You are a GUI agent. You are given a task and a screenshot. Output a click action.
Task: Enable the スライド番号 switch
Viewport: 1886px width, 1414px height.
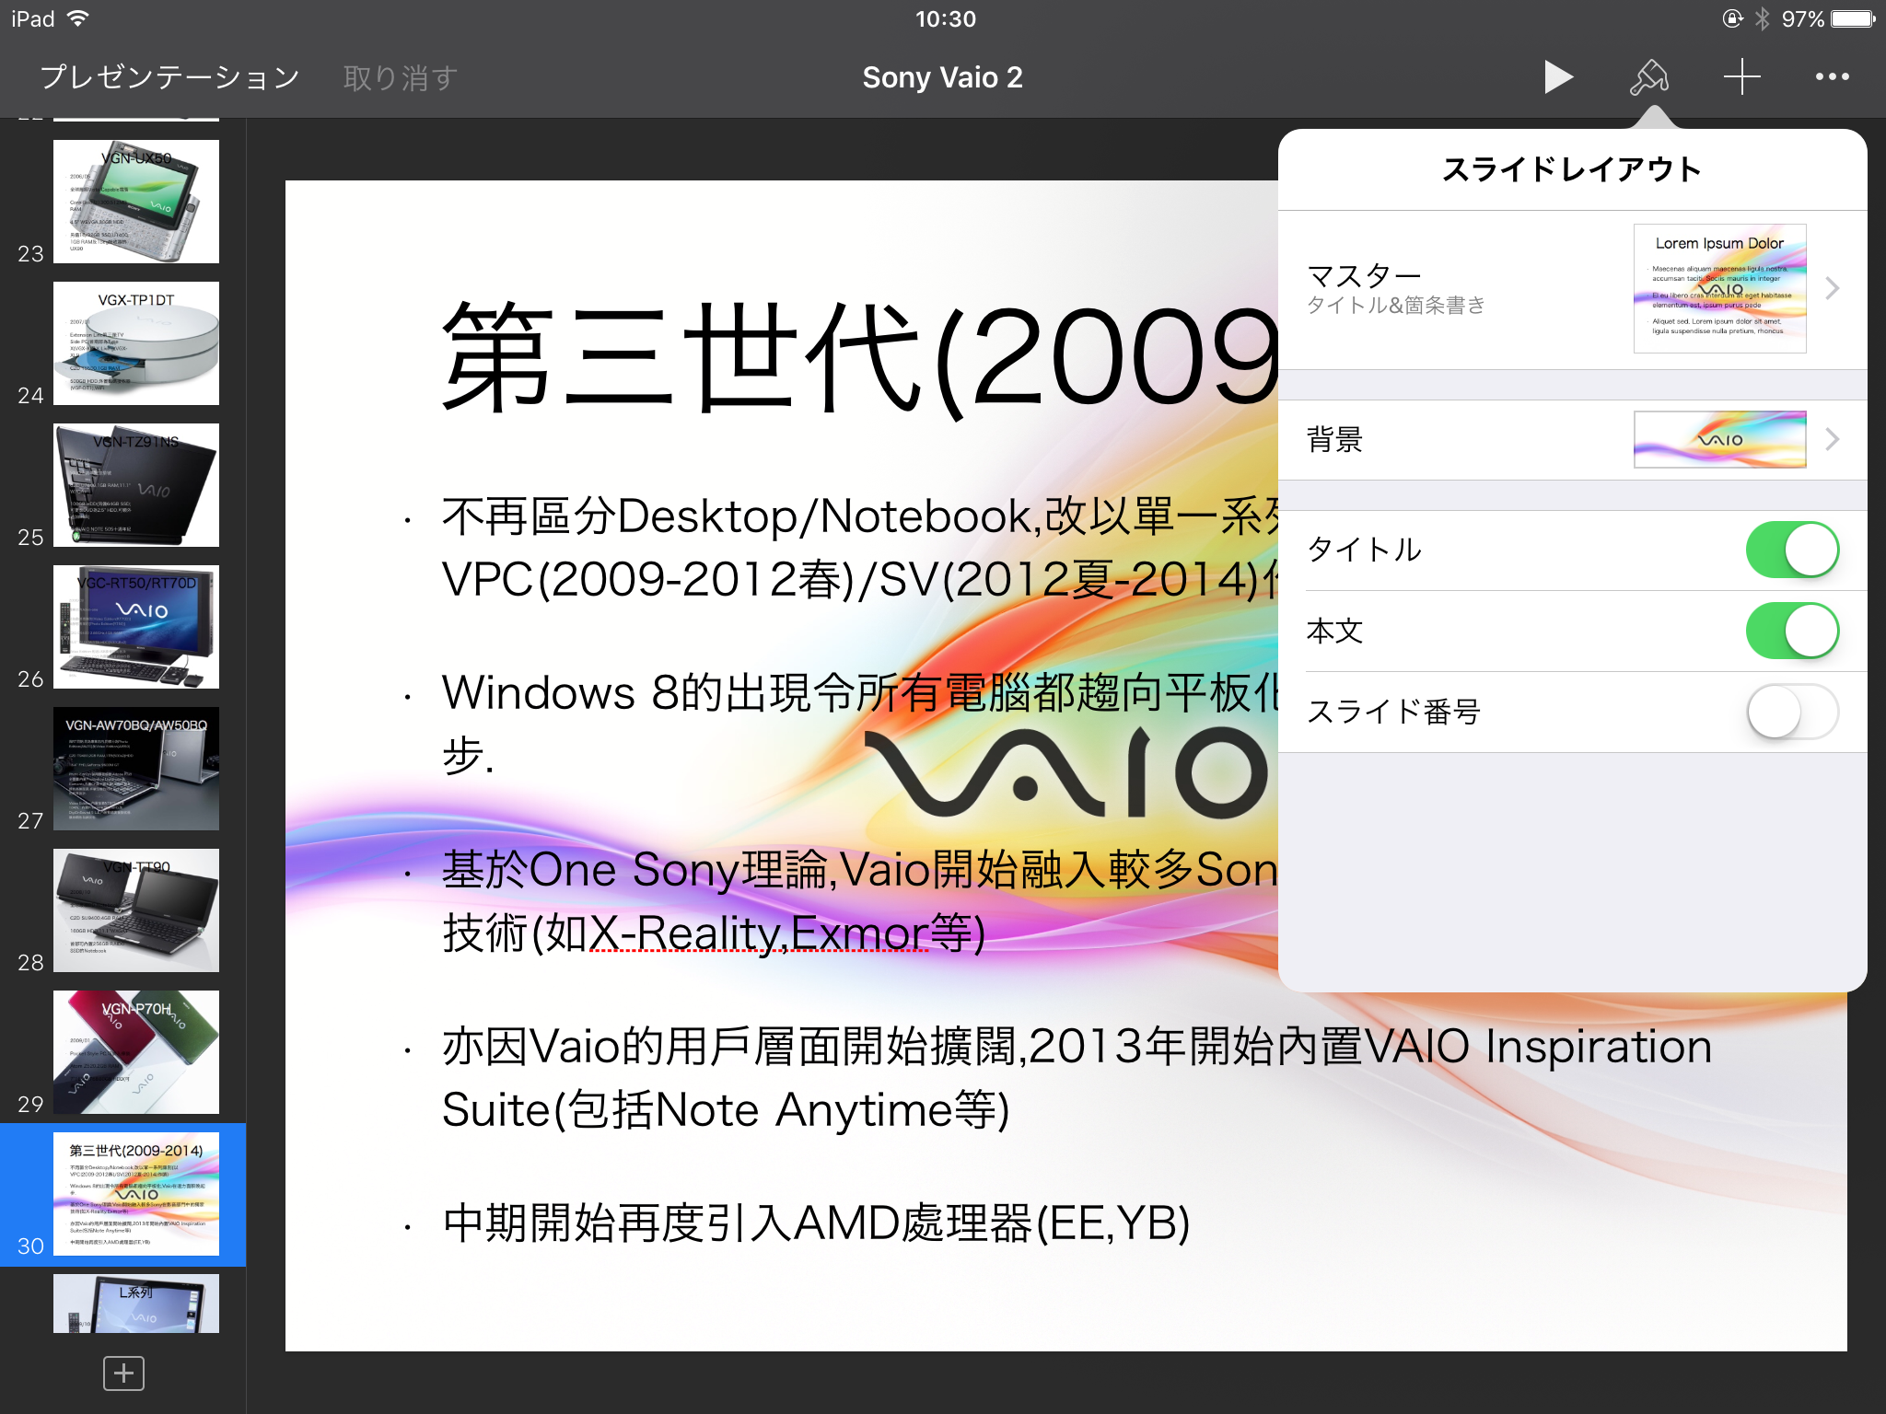(x=1791, y=712)
